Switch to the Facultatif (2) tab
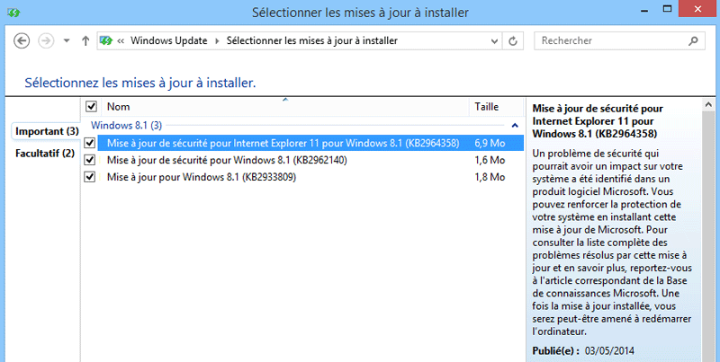This screenshot has height=362, width=720. (44, 154)
